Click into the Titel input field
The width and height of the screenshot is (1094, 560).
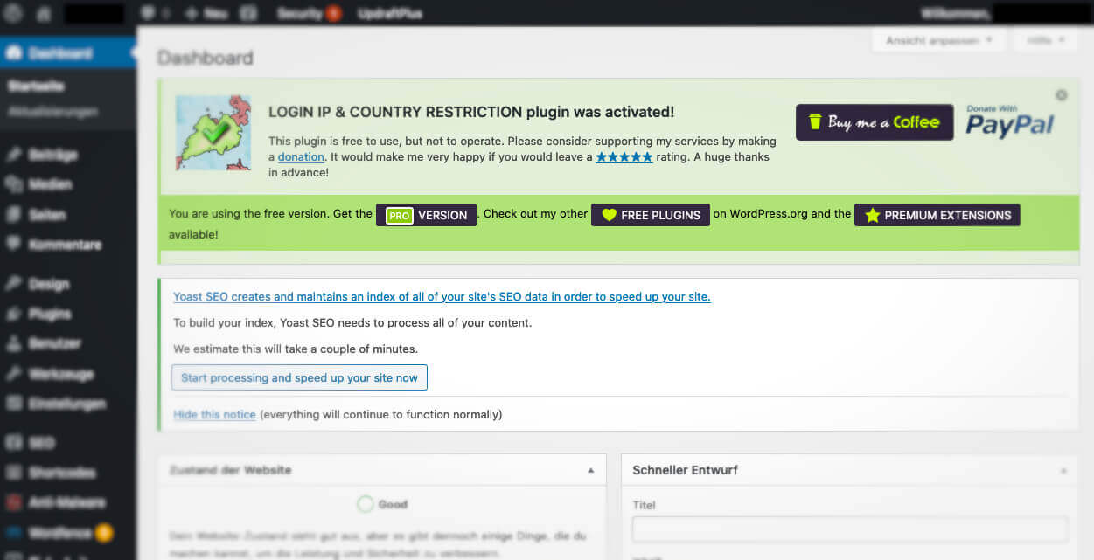pos(849,529)
